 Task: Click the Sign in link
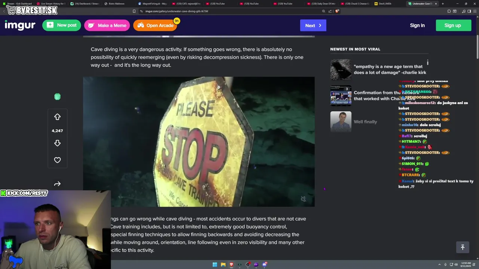click(417, 25)
